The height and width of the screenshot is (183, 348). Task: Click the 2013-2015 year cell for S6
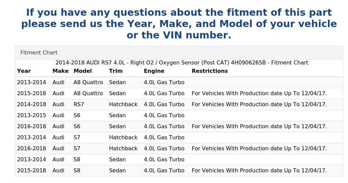31,116
